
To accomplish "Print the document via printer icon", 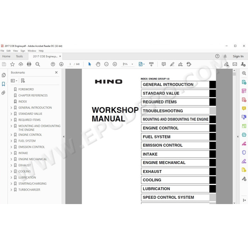I will coord(29,64).
